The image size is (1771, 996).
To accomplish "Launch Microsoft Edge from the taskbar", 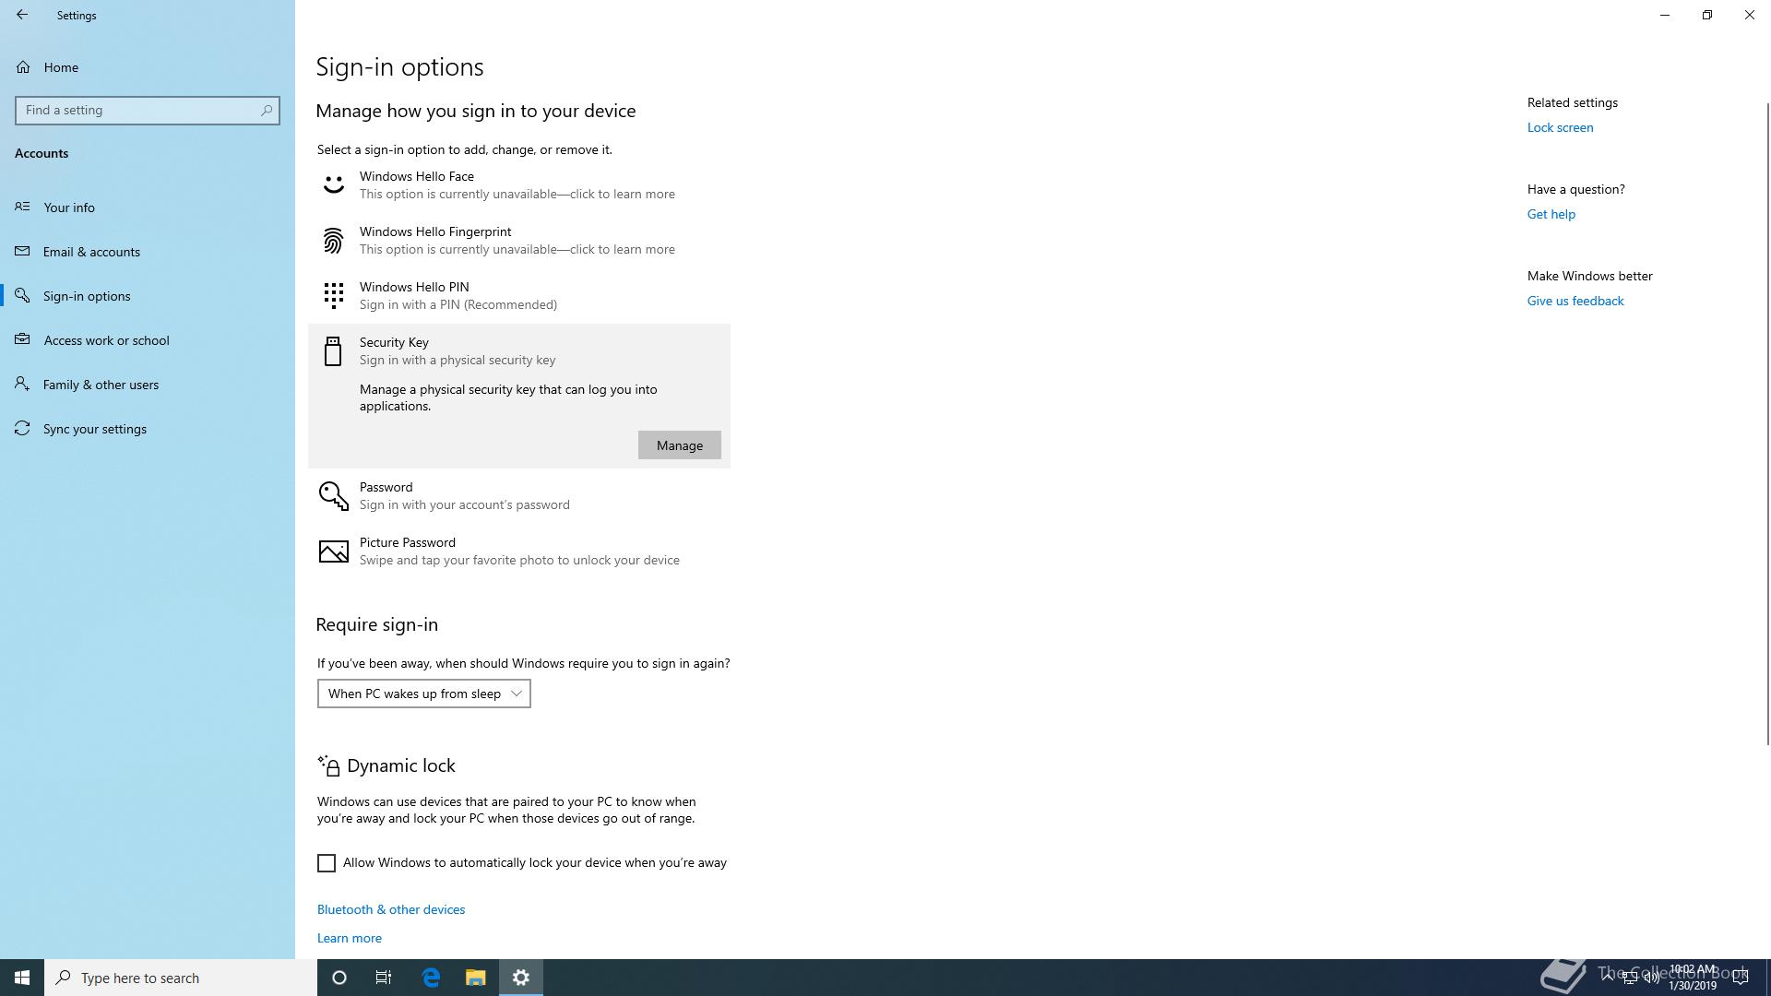I will pyautogui.click(x=431, y=978).
